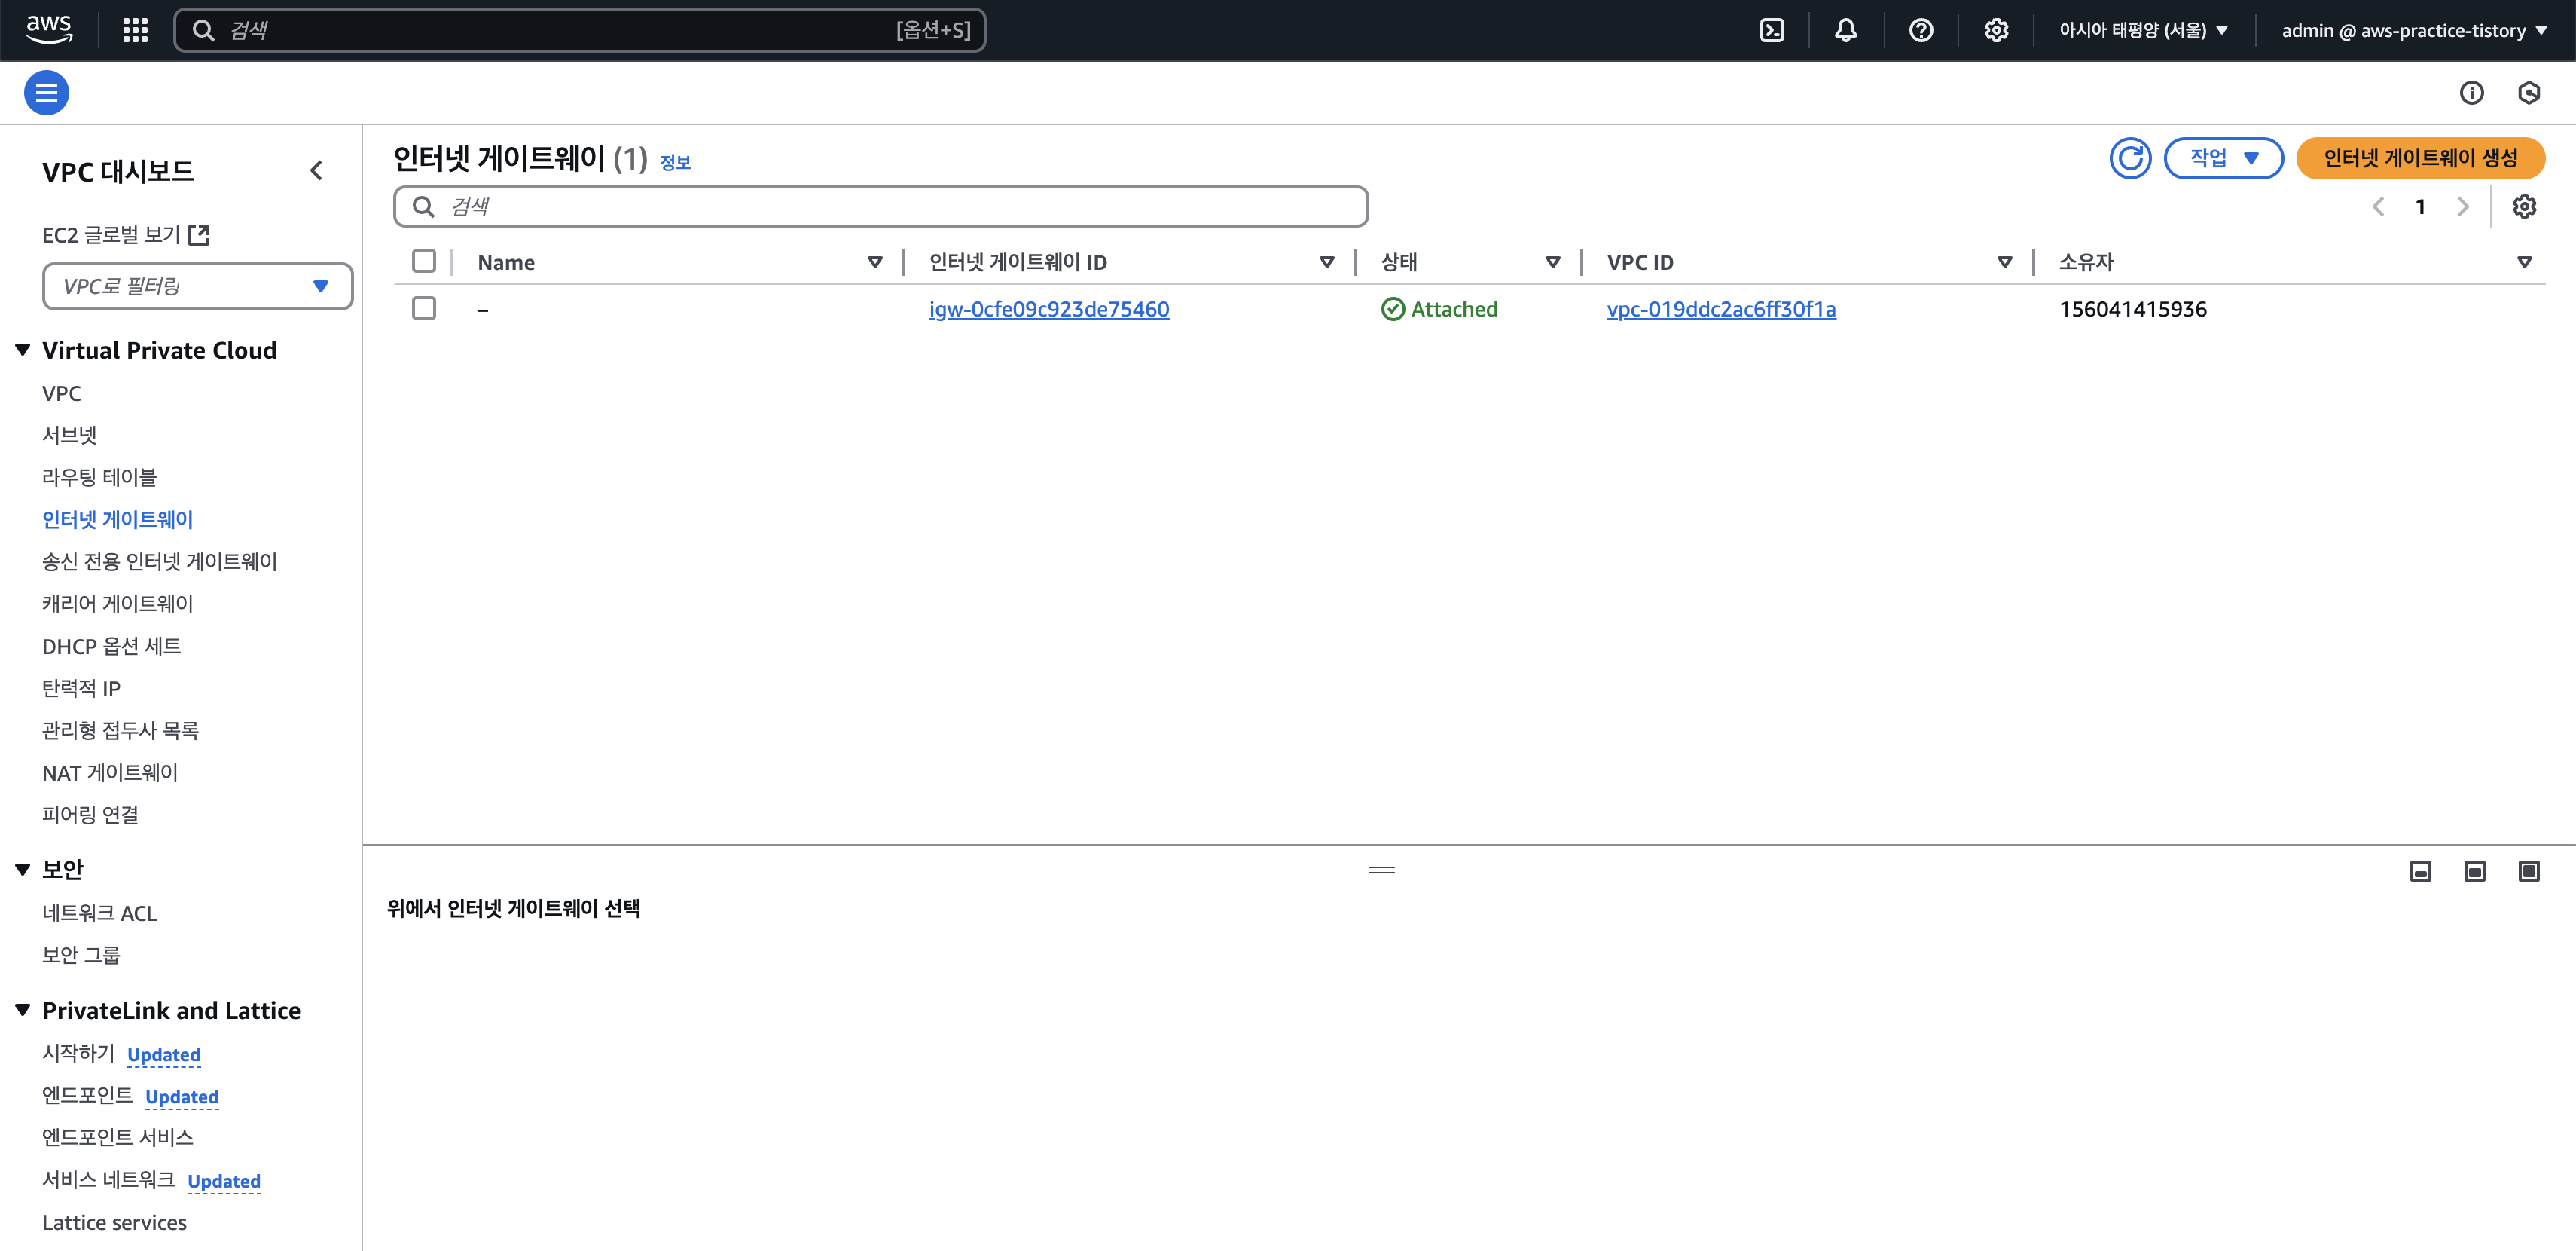2576x1251 pixels.
Task: Select all internet gateways checkbox
Action: pos(424,262)
